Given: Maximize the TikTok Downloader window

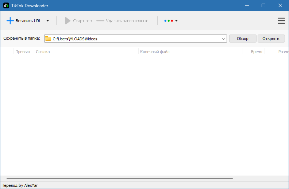Looking at the screenshot, I should [263, 5].
